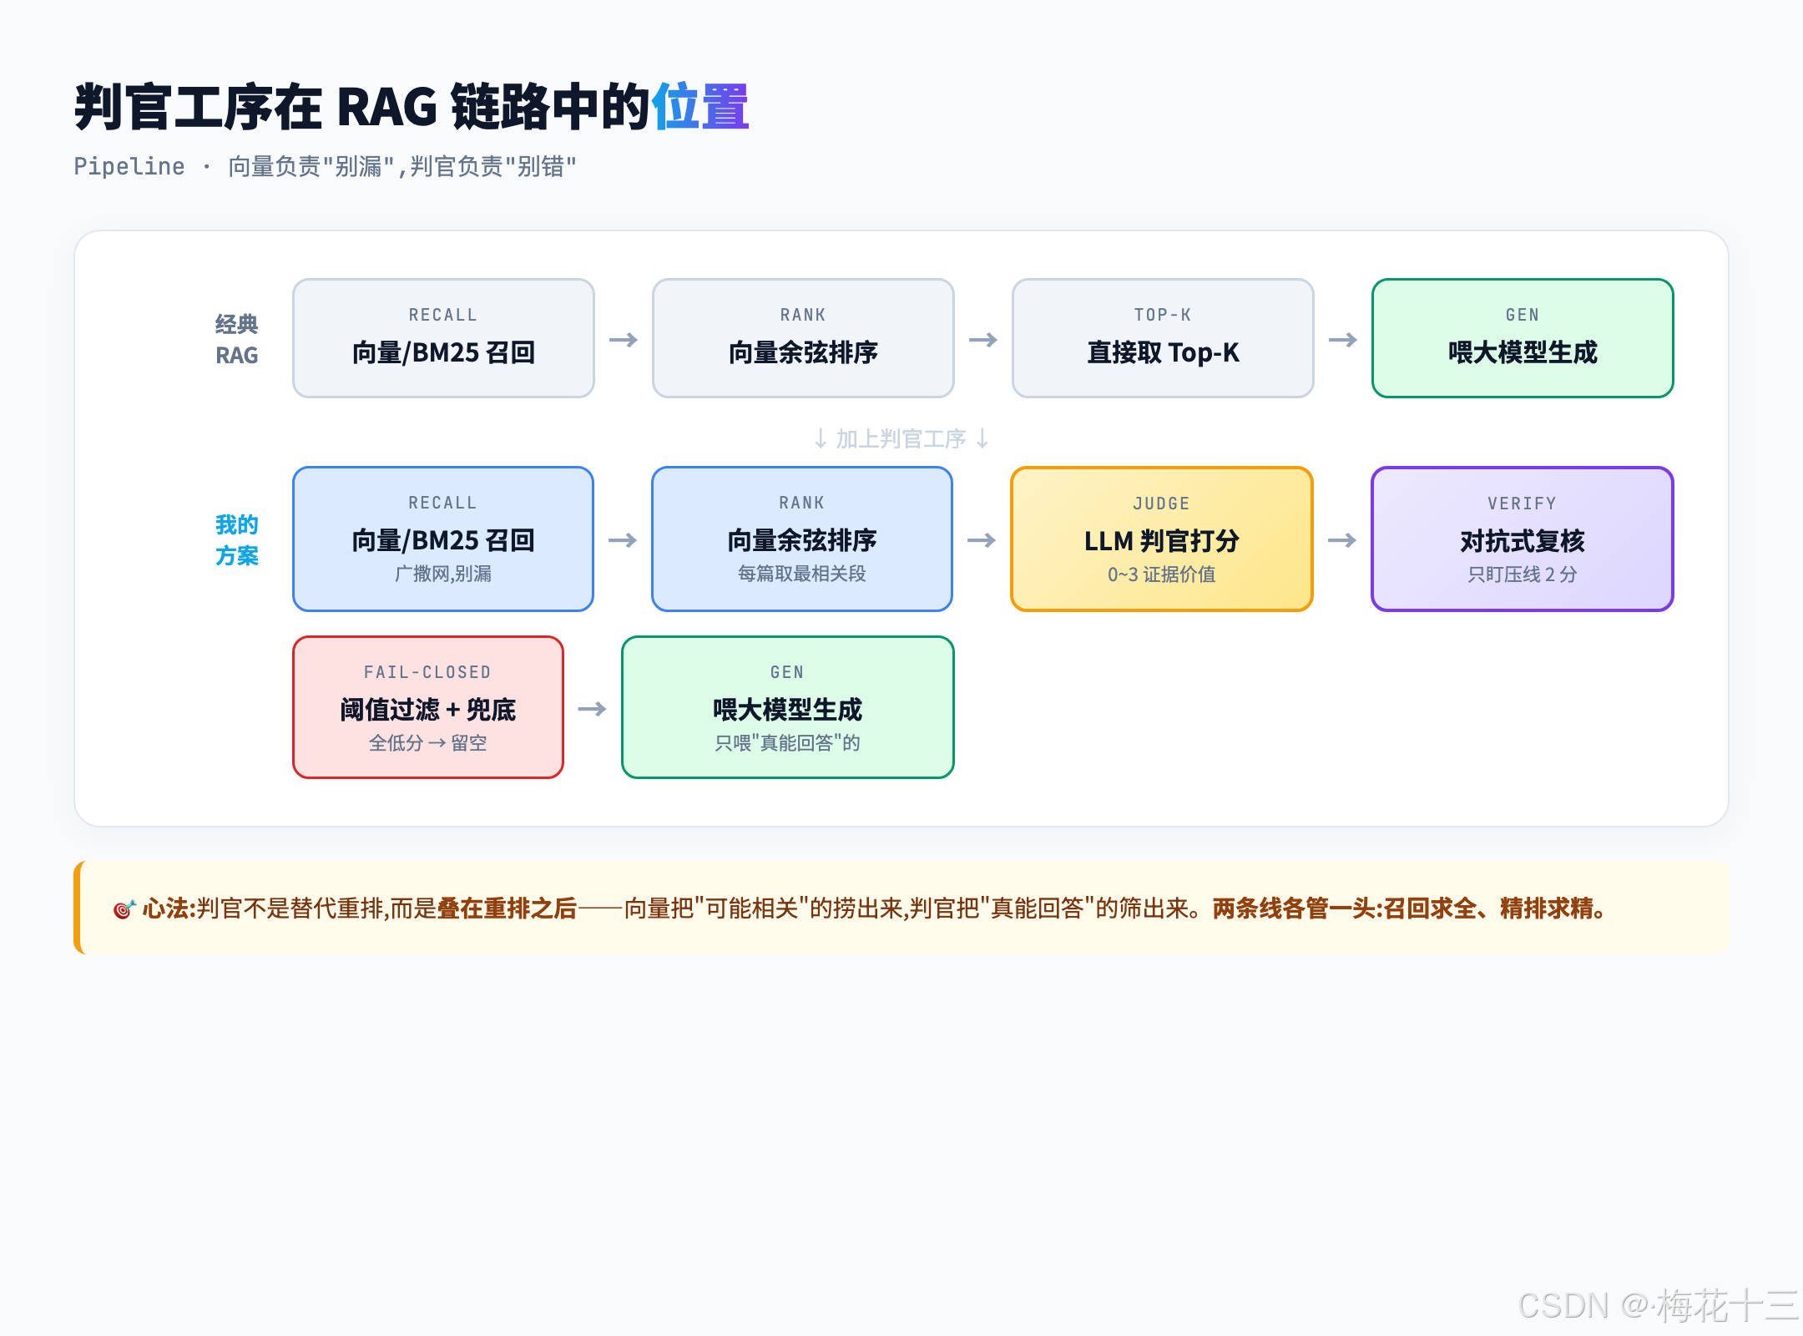Click the 加上判官工序 caption text
The width and height of the screenshot is (1803, 1336).
pyautogui.click(x=901, y=438)
